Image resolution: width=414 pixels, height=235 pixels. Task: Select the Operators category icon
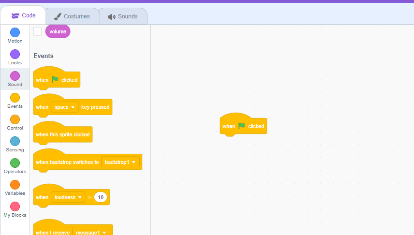[x=15, y=163]
